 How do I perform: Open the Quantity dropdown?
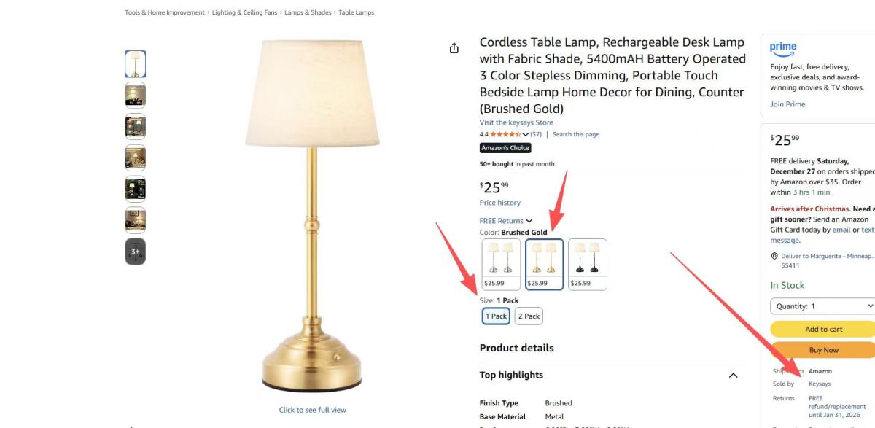822,306
